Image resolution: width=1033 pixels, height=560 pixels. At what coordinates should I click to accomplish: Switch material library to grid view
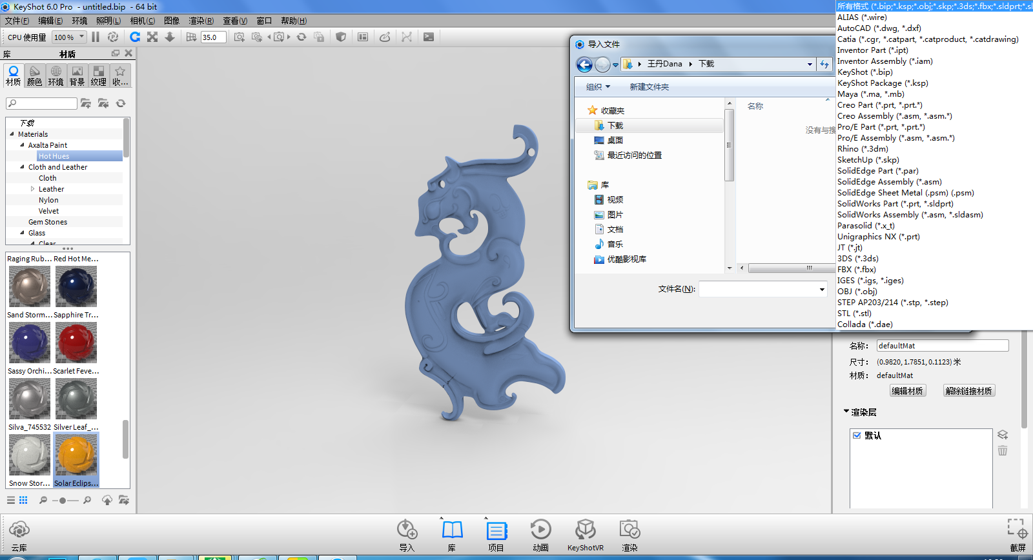pos(23,500)
